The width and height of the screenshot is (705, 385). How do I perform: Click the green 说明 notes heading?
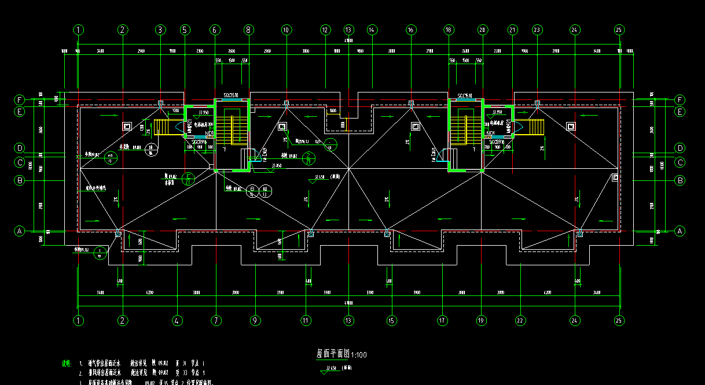click(x=67, y=364)
